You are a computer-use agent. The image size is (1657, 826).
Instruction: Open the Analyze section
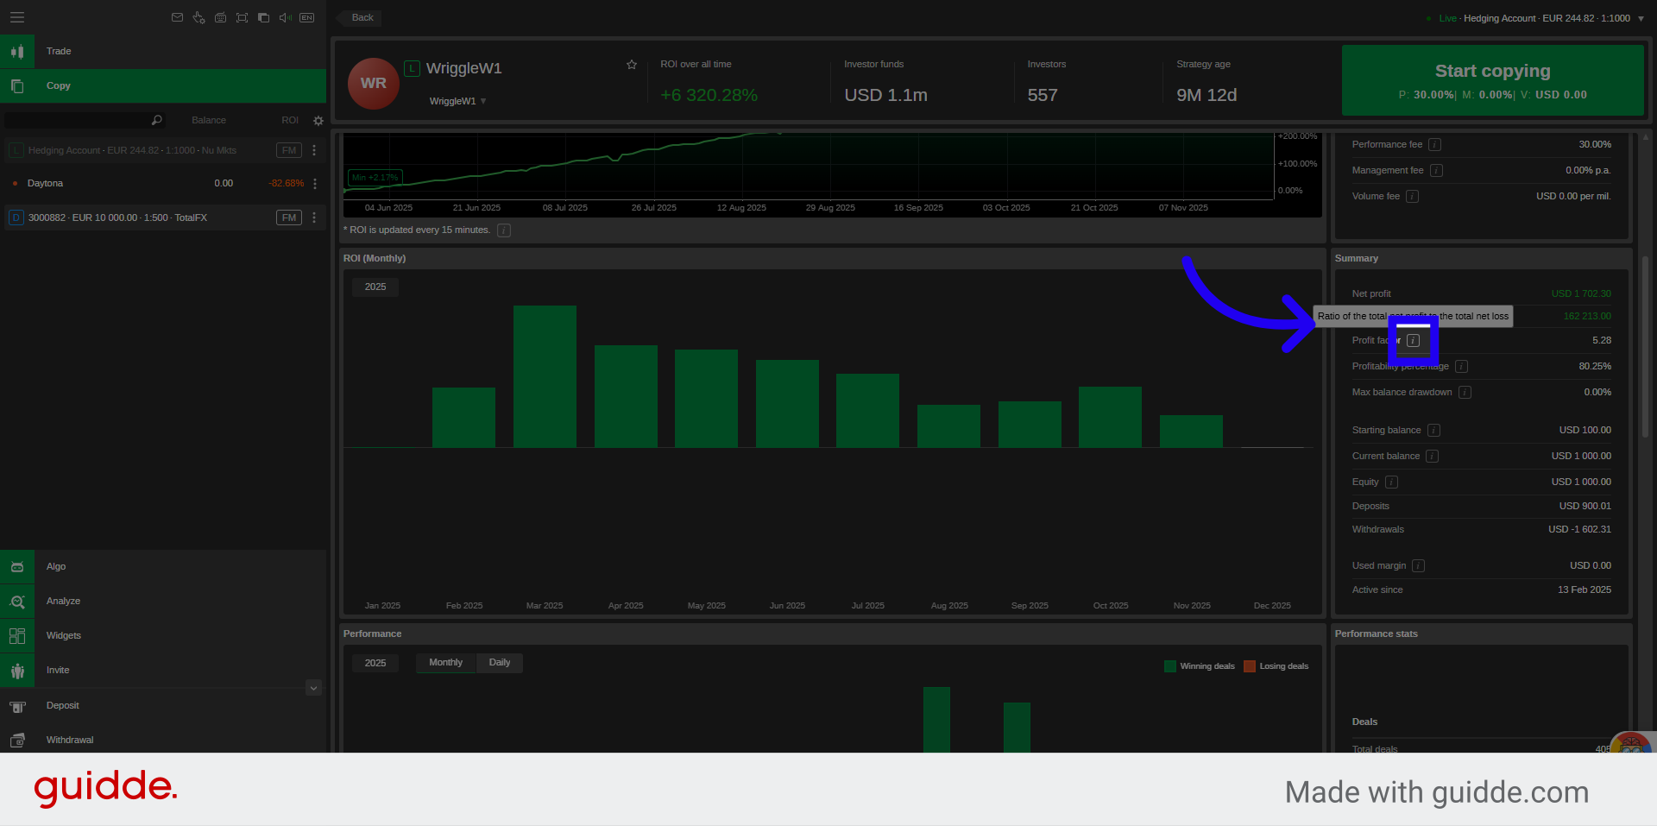pos(63,602)
